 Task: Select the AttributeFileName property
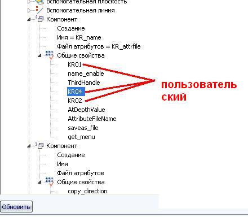click(92, 119)
